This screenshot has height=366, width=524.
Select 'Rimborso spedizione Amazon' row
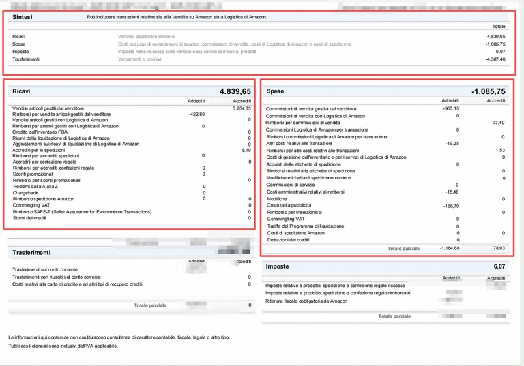click(x=132, y=199)
